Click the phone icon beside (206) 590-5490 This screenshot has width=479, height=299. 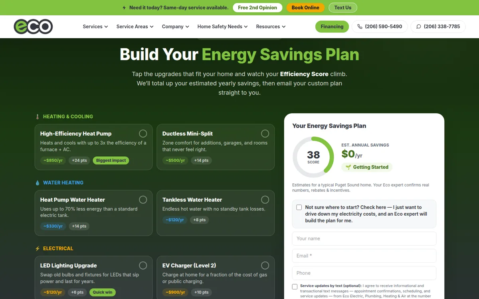[360, 27]
